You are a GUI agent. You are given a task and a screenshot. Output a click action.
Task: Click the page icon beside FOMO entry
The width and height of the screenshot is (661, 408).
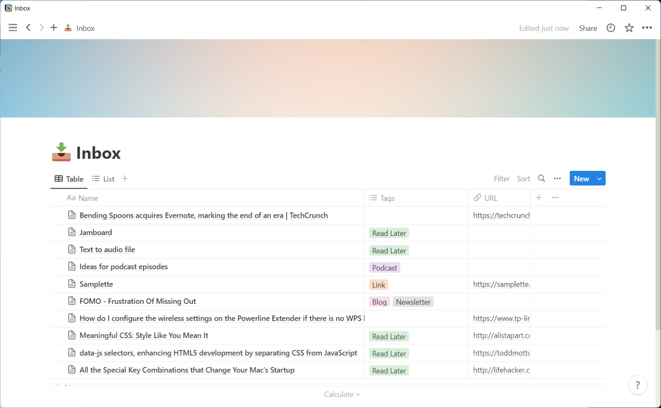coord(72,301)
